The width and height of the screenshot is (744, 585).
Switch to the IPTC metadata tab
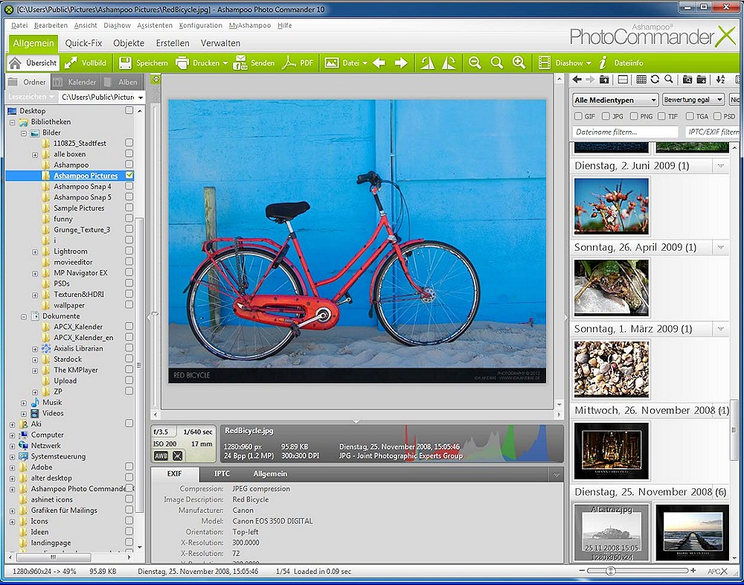click(222, 473)
